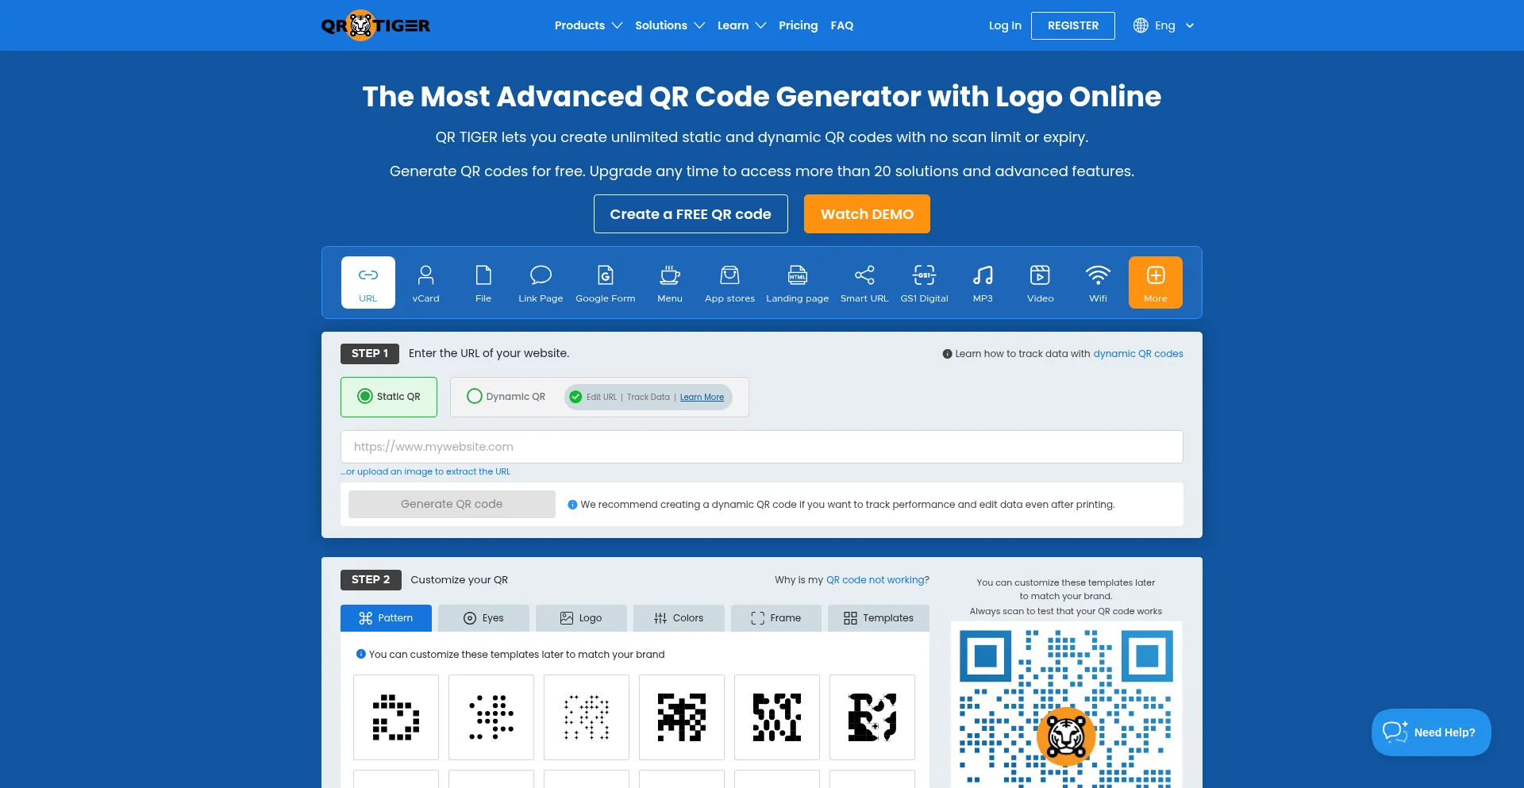Open the App stores QR option
Screen dimensions: 1524x788
coord(729,283)
